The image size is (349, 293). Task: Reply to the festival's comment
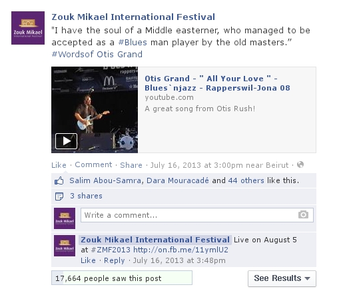[114, 260]
